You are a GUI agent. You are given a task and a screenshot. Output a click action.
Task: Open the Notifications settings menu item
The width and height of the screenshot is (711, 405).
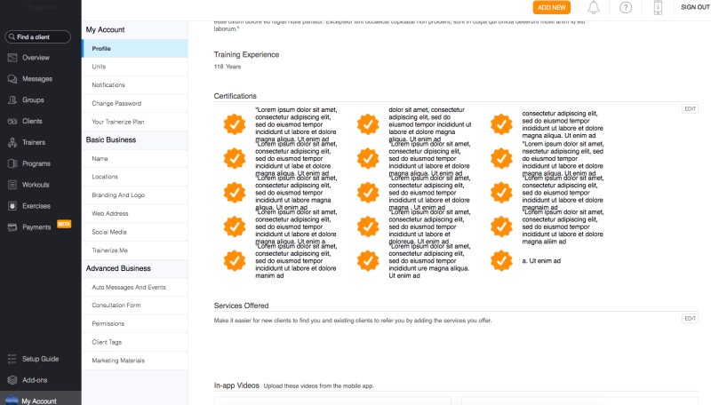coord(108,85)
